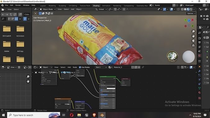This screenshot has width=210, height=118.
Task: Open the World properties tab
Action: coord(199,56)
